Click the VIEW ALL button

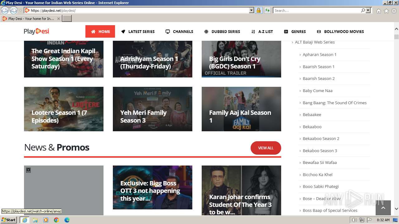click(266, 148)
